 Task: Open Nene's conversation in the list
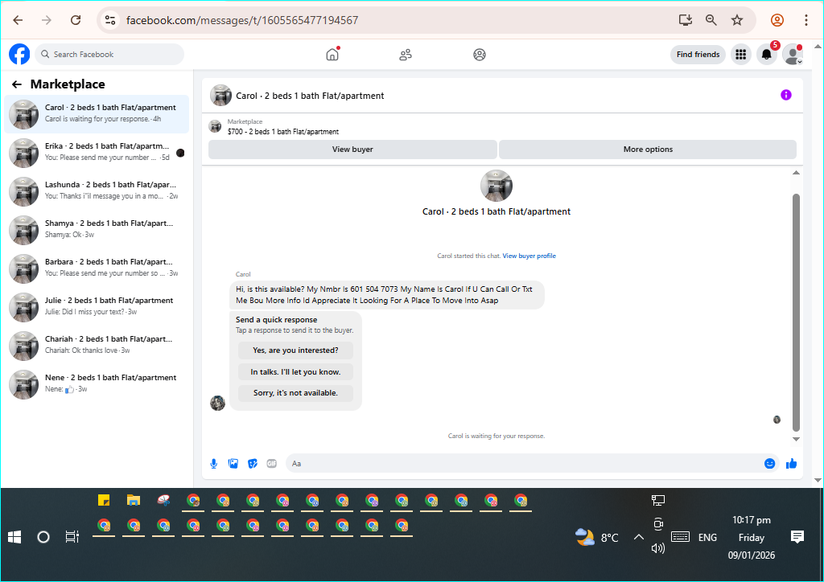pyautogui.click(x=97, y=384)
